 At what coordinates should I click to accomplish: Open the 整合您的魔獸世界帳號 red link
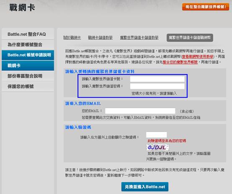click(x=180, y=62)
